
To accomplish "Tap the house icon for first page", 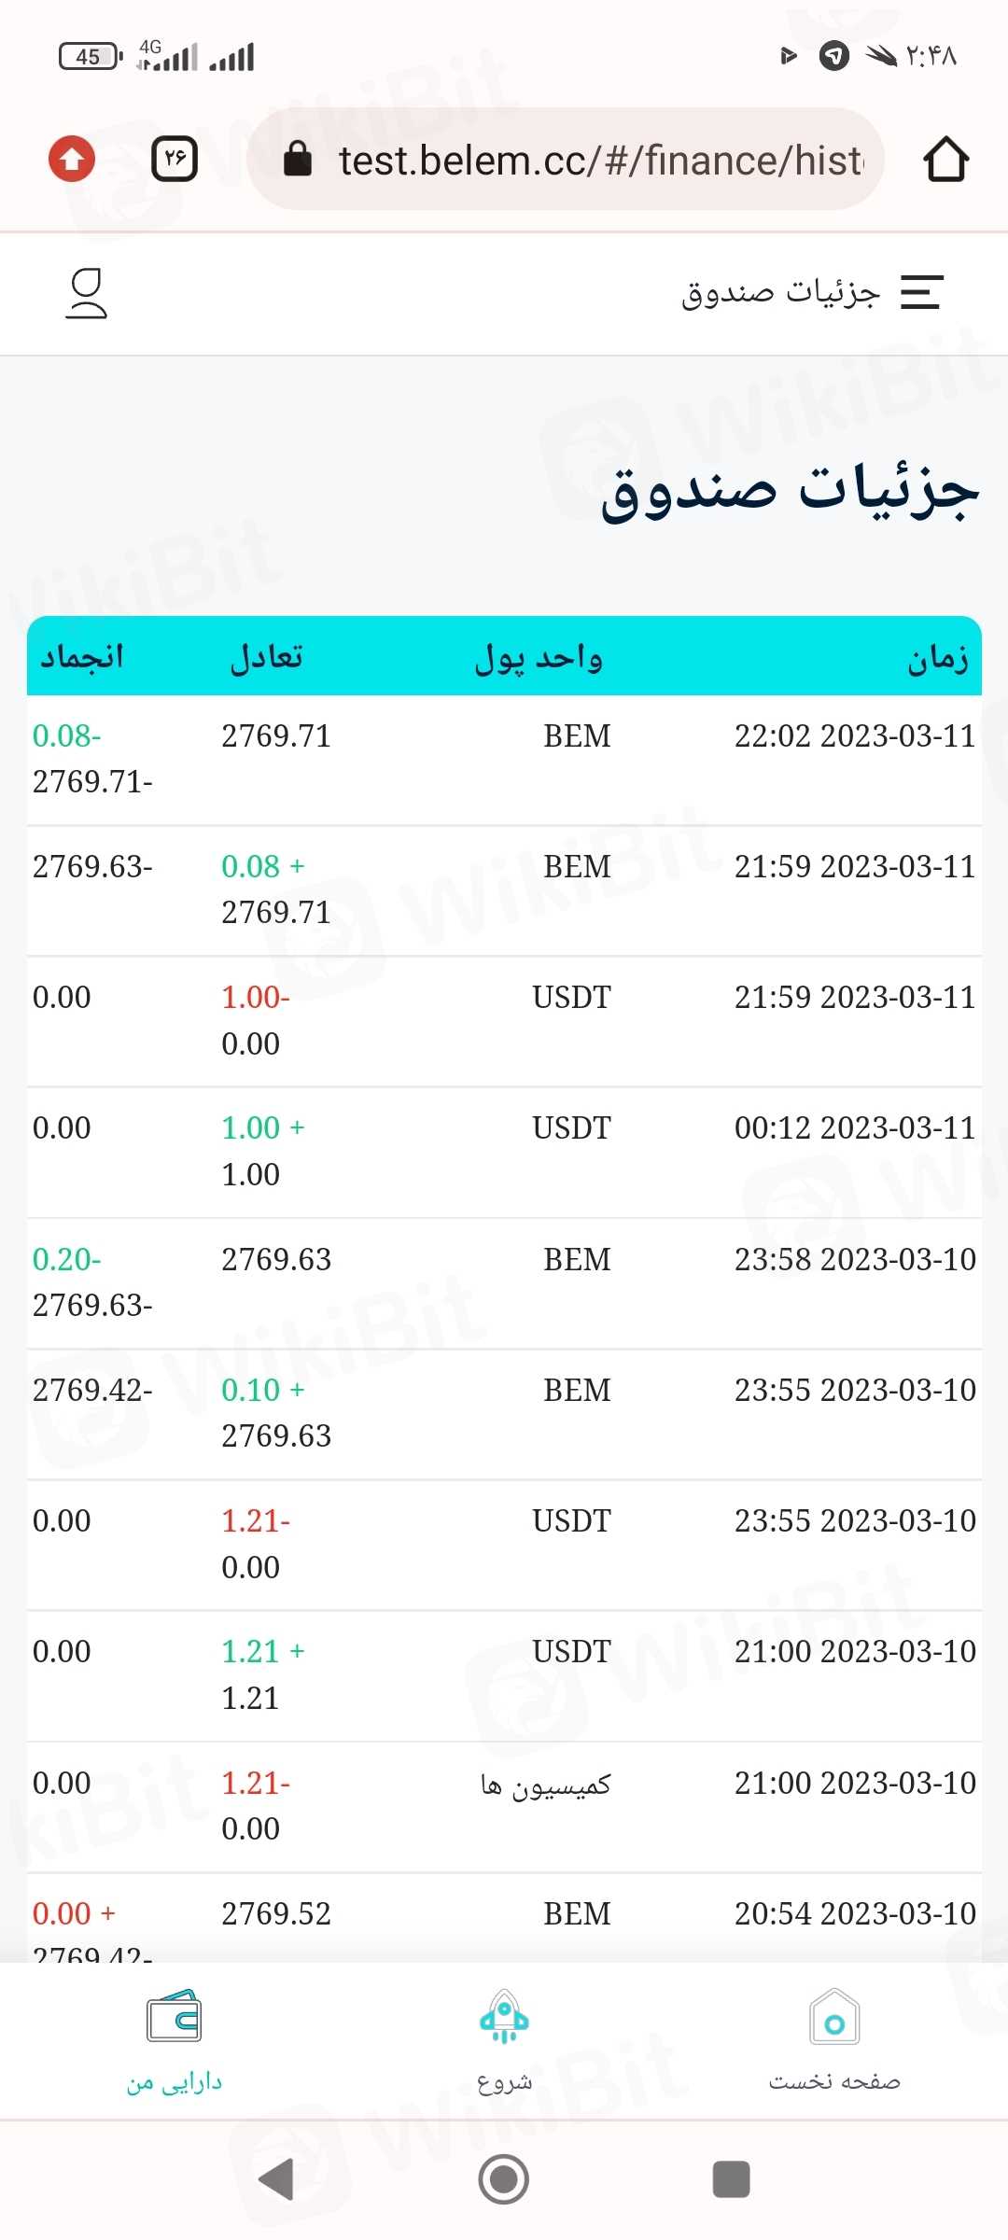I will pos(834,2018).
